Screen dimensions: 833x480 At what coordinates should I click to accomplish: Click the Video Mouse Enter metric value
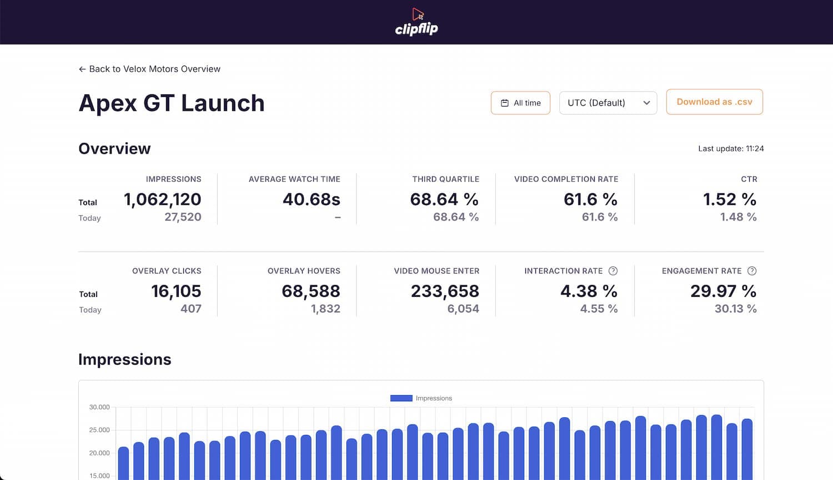[x=445, y=291]
